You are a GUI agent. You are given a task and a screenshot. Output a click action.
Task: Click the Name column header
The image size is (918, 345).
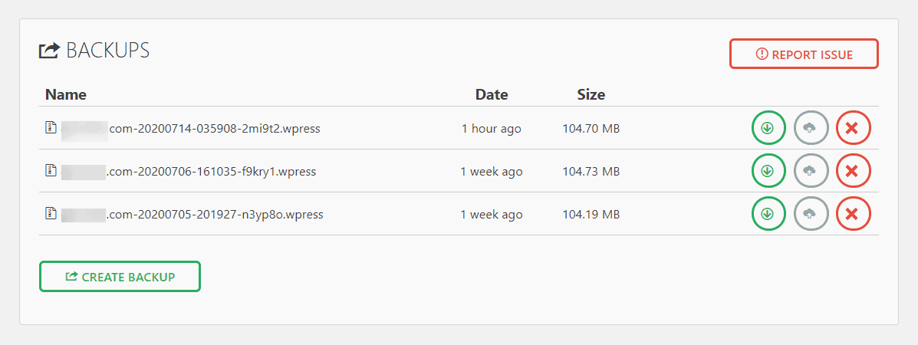66,95
